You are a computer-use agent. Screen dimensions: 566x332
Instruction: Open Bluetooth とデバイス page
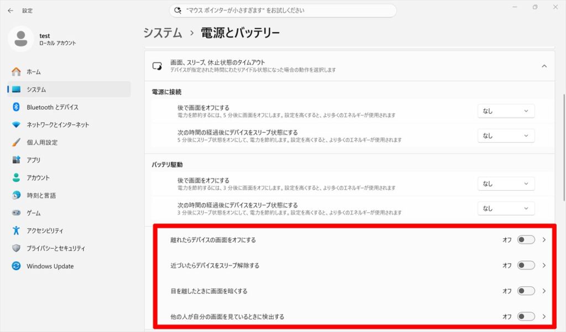click(x=69, y=107)
